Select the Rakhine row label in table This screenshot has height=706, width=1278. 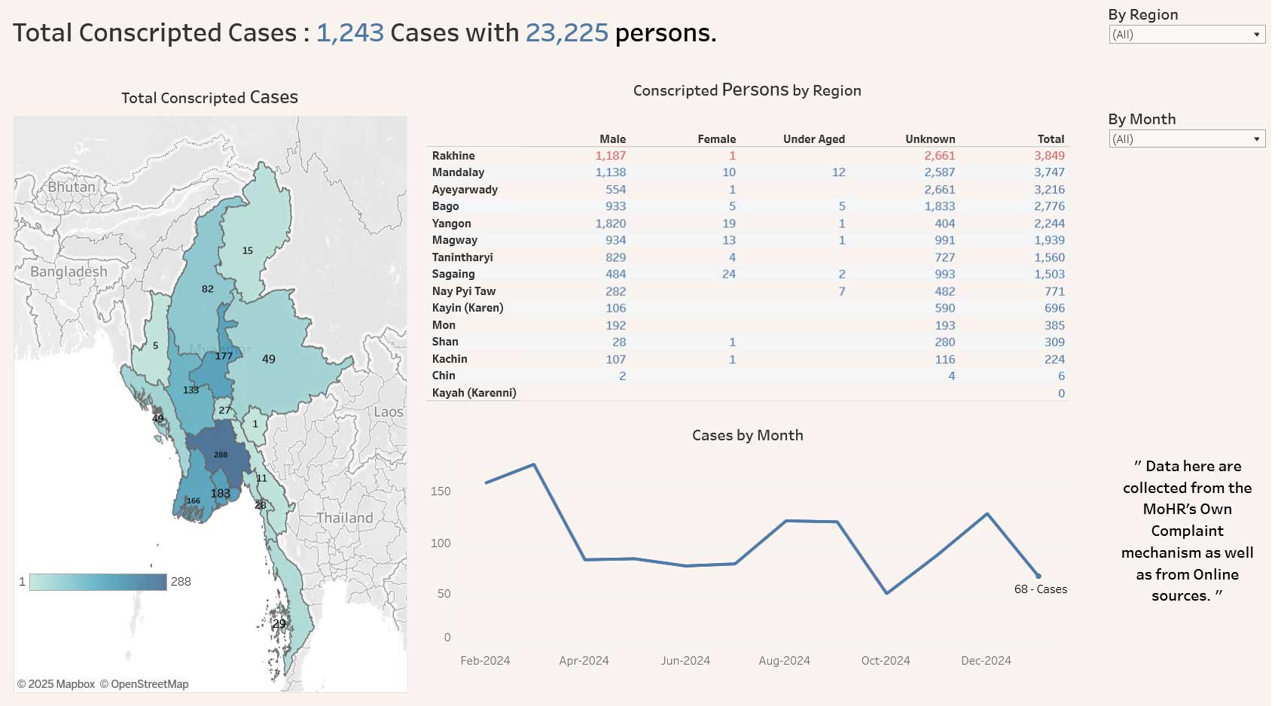(453, 156)
